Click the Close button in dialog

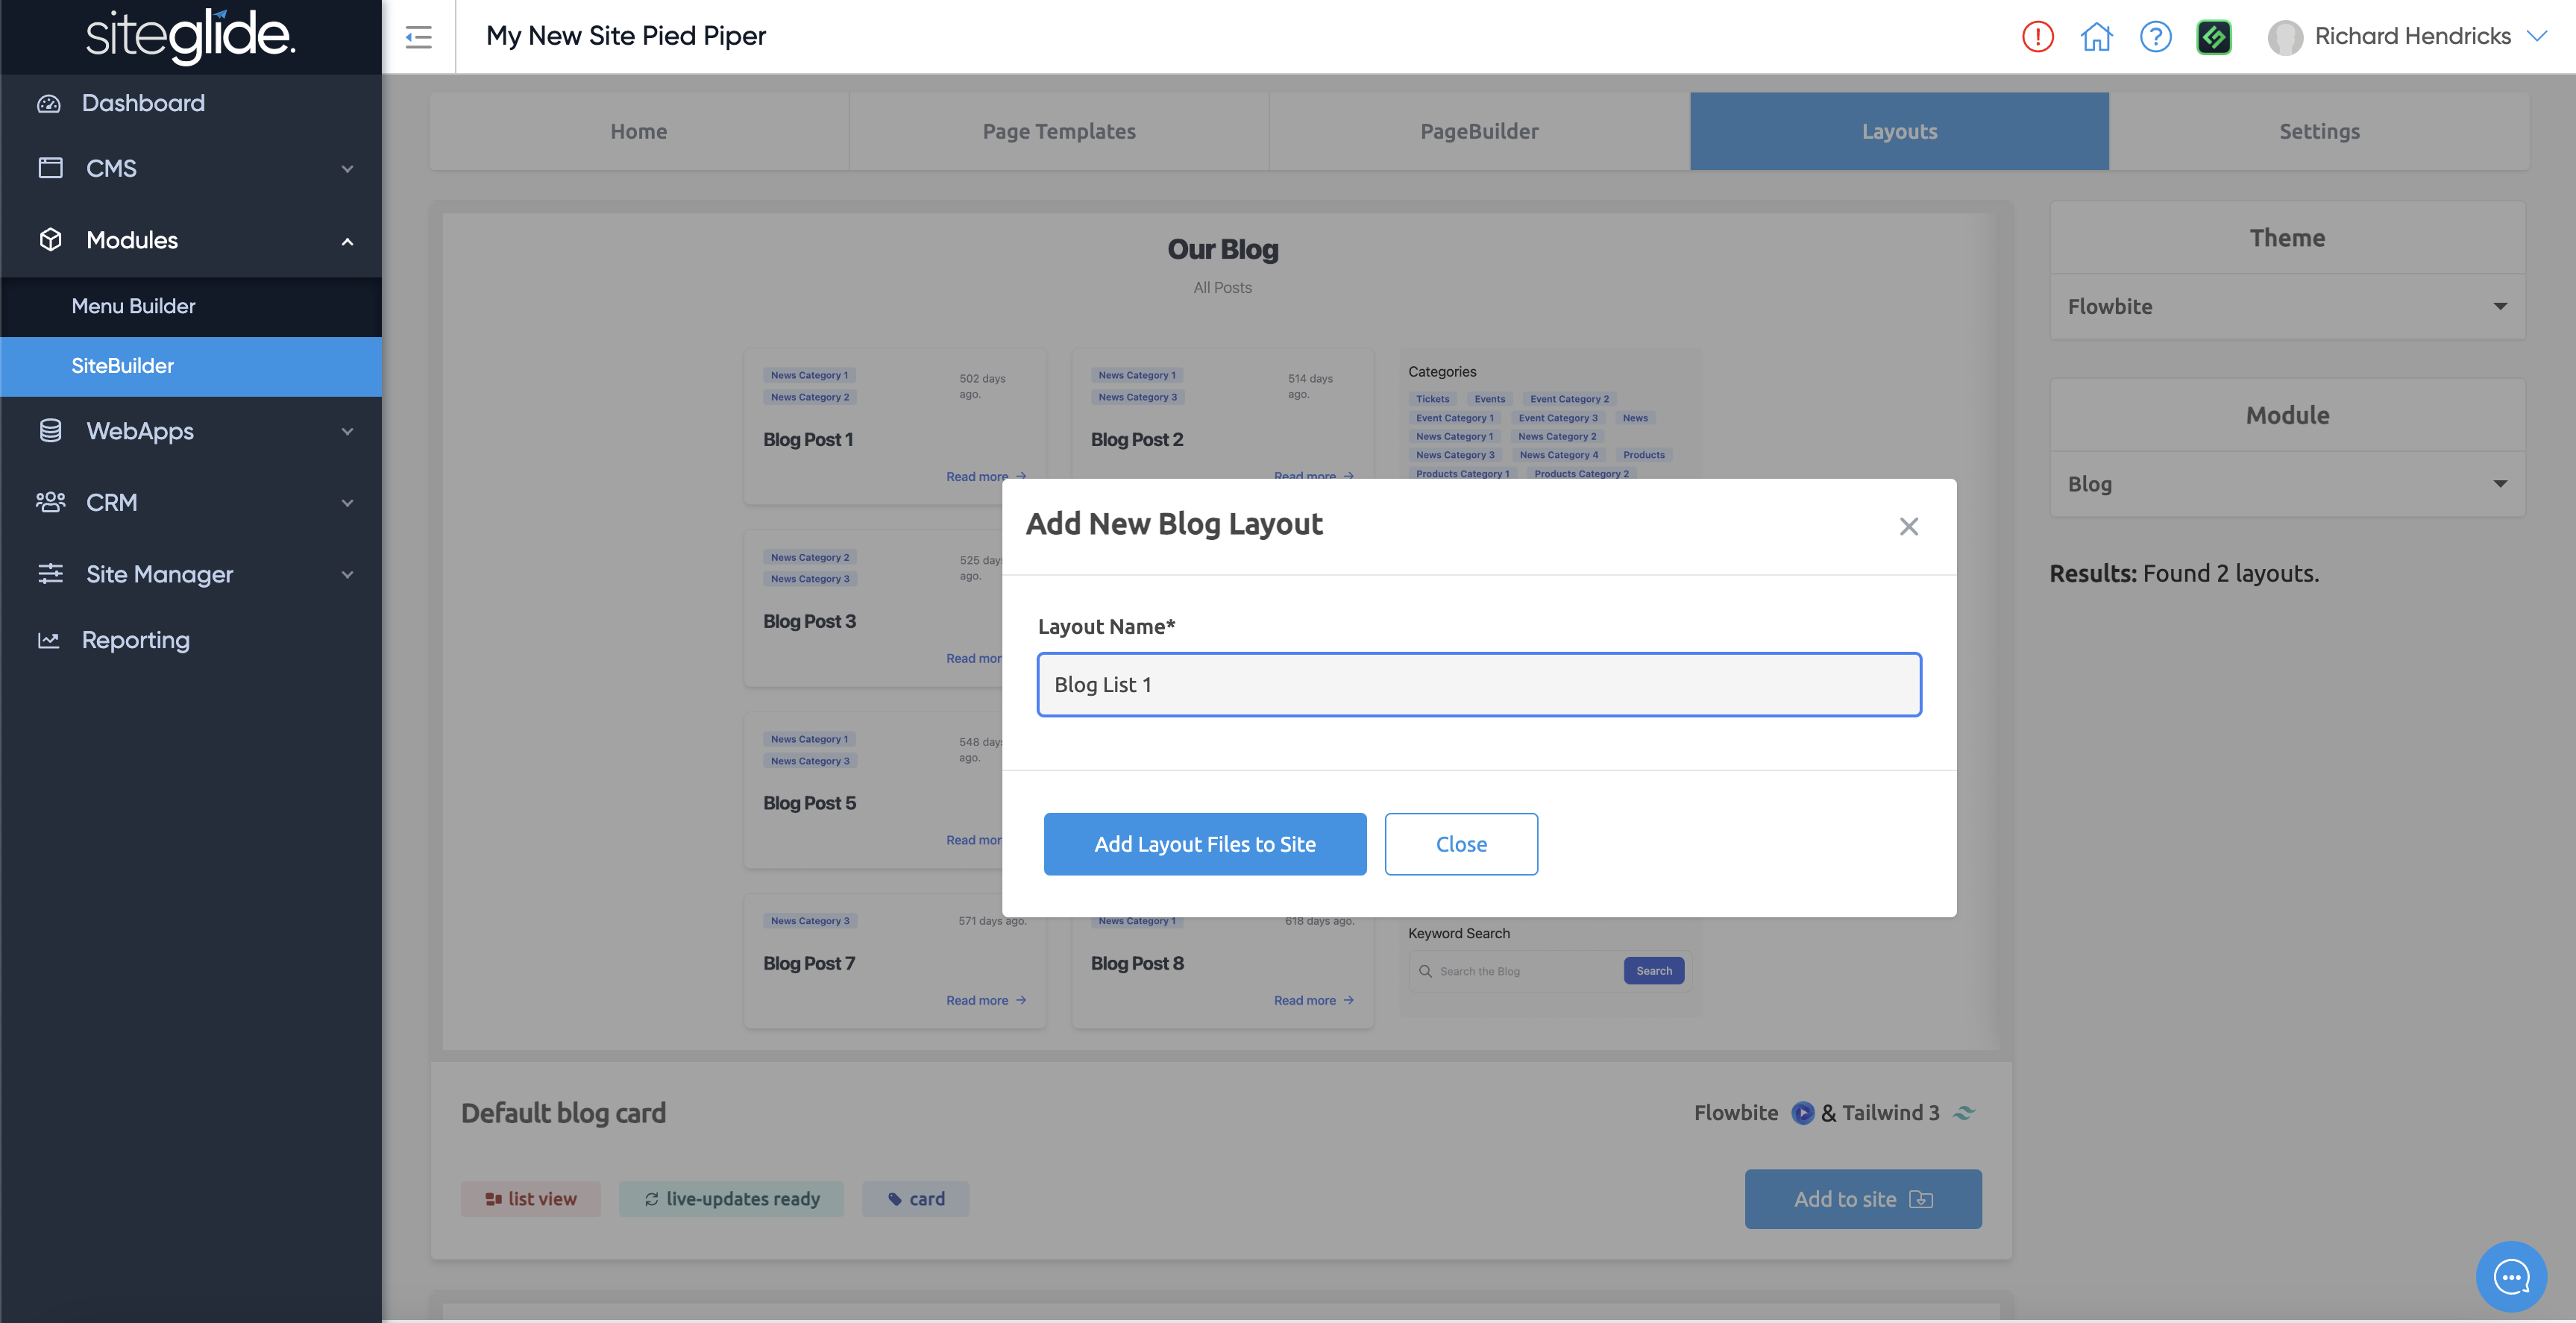[x=1460, y=844]
